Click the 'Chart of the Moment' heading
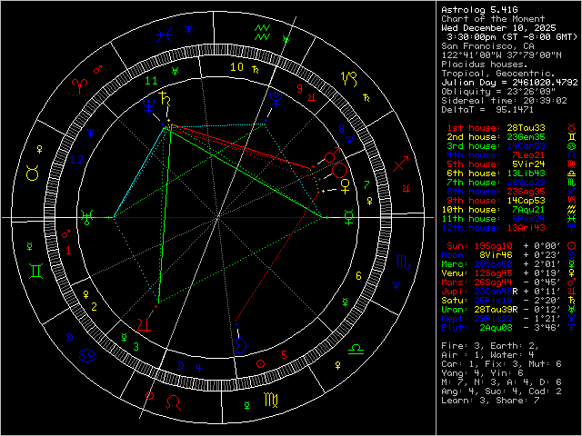 coord(493,19)
